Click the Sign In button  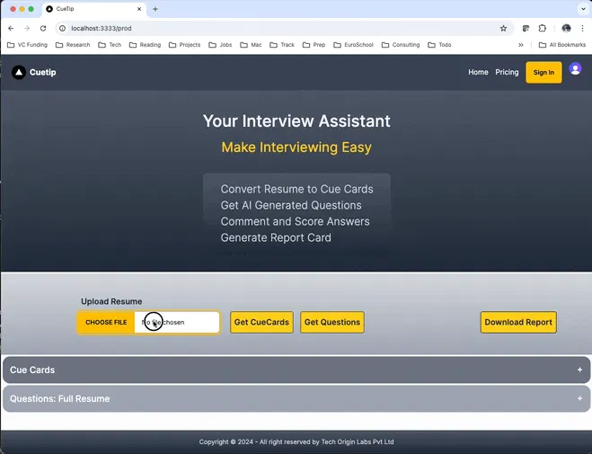click(x=543, y=73)
